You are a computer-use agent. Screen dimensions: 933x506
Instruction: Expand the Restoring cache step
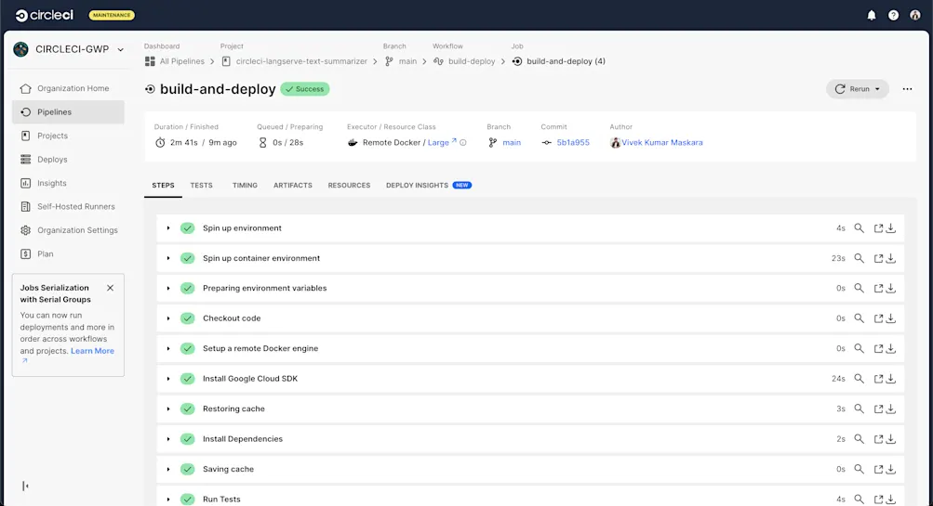pyautogui.click(x=168, y=409)
